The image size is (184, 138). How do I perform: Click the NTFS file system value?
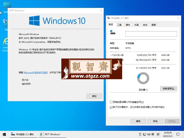[x=128, y=48]
